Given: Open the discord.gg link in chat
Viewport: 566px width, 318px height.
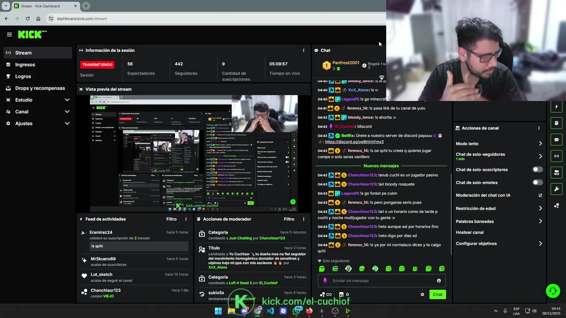Looking at the screenshot, I should (x=354, y=142).
